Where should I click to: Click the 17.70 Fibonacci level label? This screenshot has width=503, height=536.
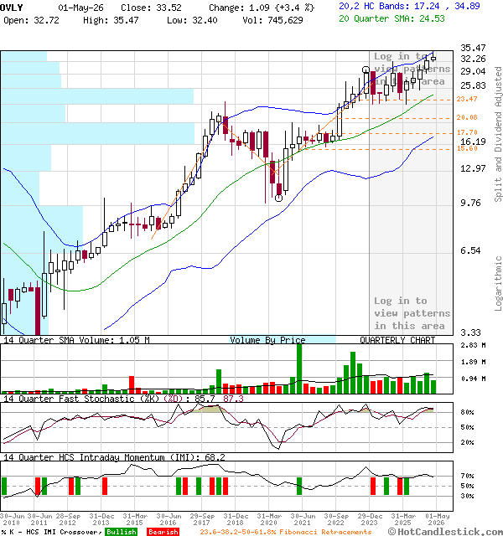(x=467, y=132)
